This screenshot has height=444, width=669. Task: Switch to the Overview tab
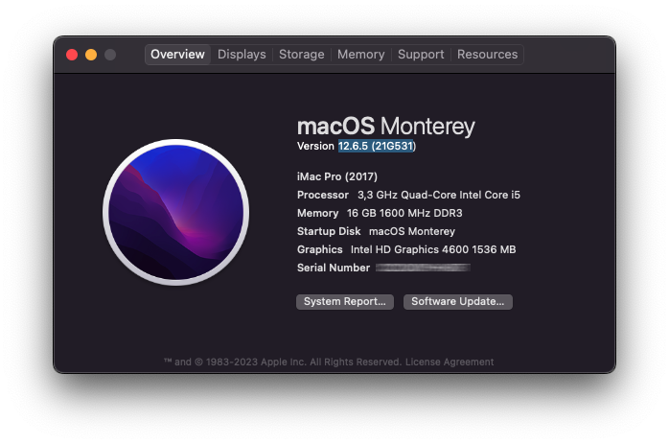pyautogui.click(x=177, y=55)
